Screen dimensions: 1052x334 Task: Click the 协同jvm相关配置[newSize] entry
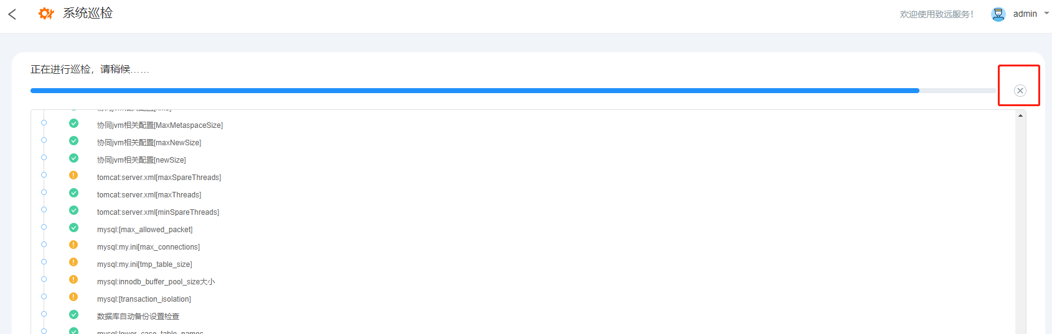(x=141, y=160)
